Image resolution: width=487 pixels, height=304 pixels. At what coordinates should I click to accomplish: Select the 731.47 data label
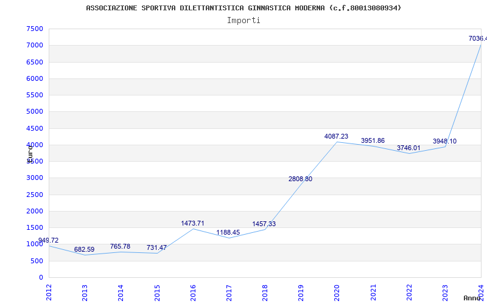pyautogui.click(x=156, y=248)
